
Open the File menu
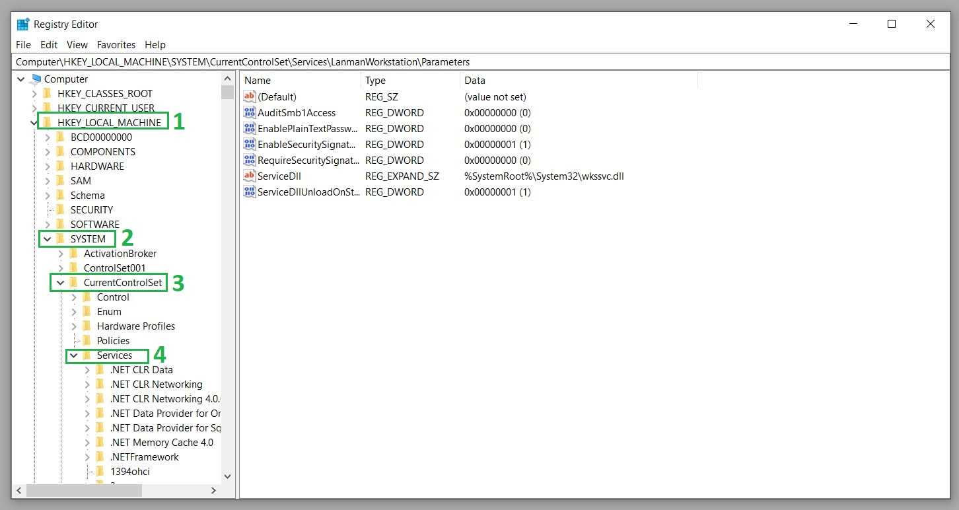click(23, 45)
